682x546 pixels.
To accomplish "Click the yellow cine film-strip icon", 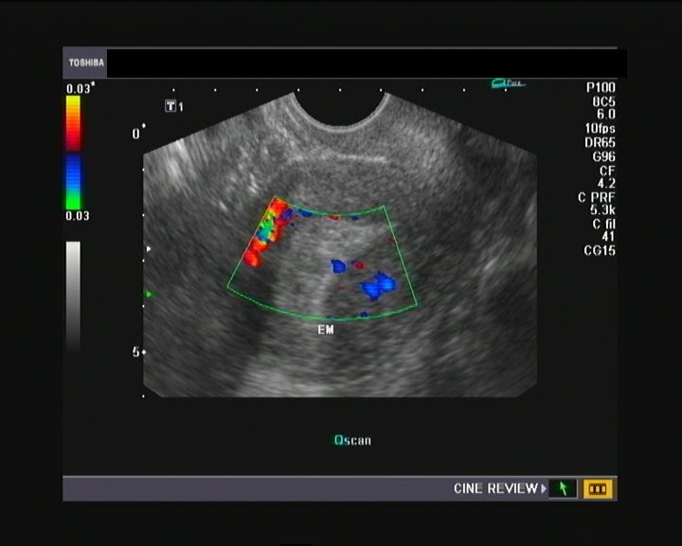I will 598,488.
